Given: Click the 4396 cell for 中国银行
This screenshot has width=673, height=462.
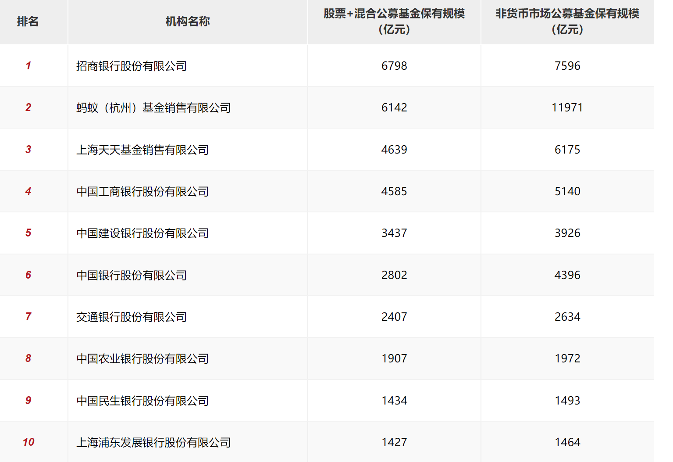Looking at the screenshot, I should click(x=567, y=275).
